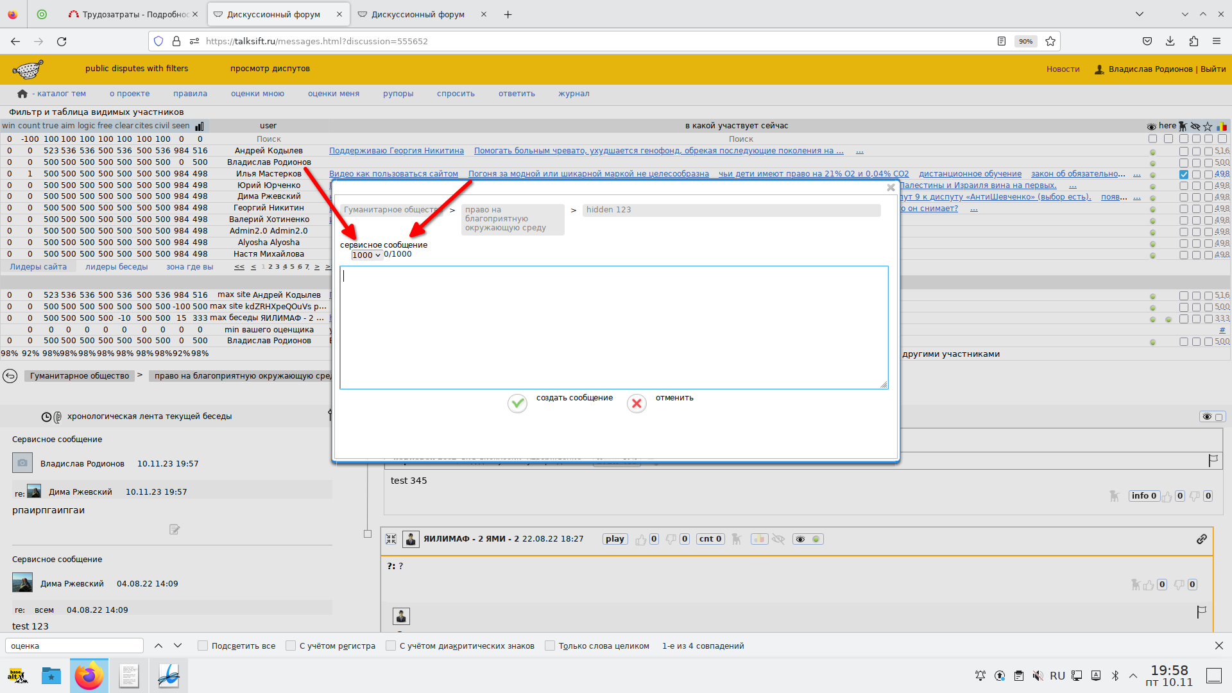Click the cnt 0 button
The height and width of the screenshot is (693, 1232).
710,539
